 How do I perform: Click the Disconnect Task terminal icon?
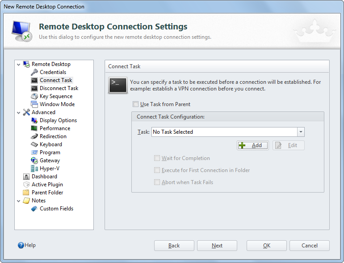tap(34, 88)
